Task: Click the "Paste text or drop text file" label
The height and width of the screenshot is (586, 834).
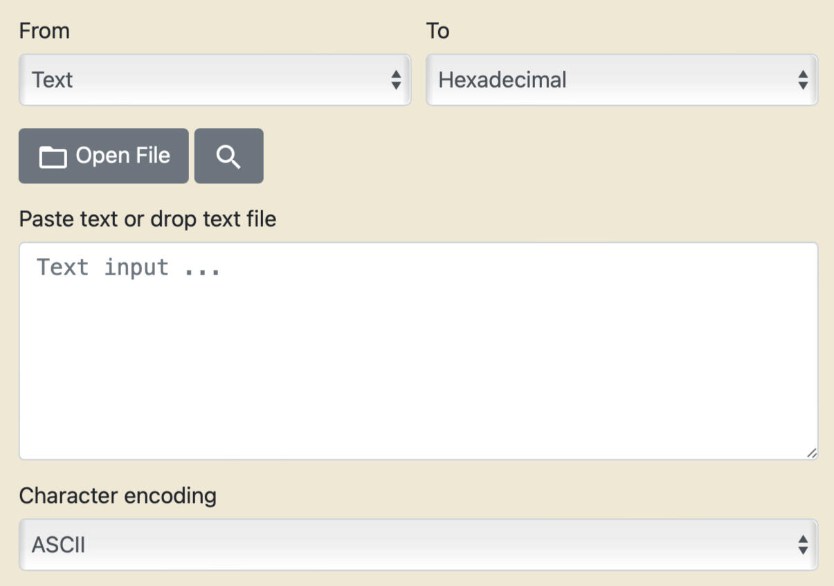Action: (147, 219)
